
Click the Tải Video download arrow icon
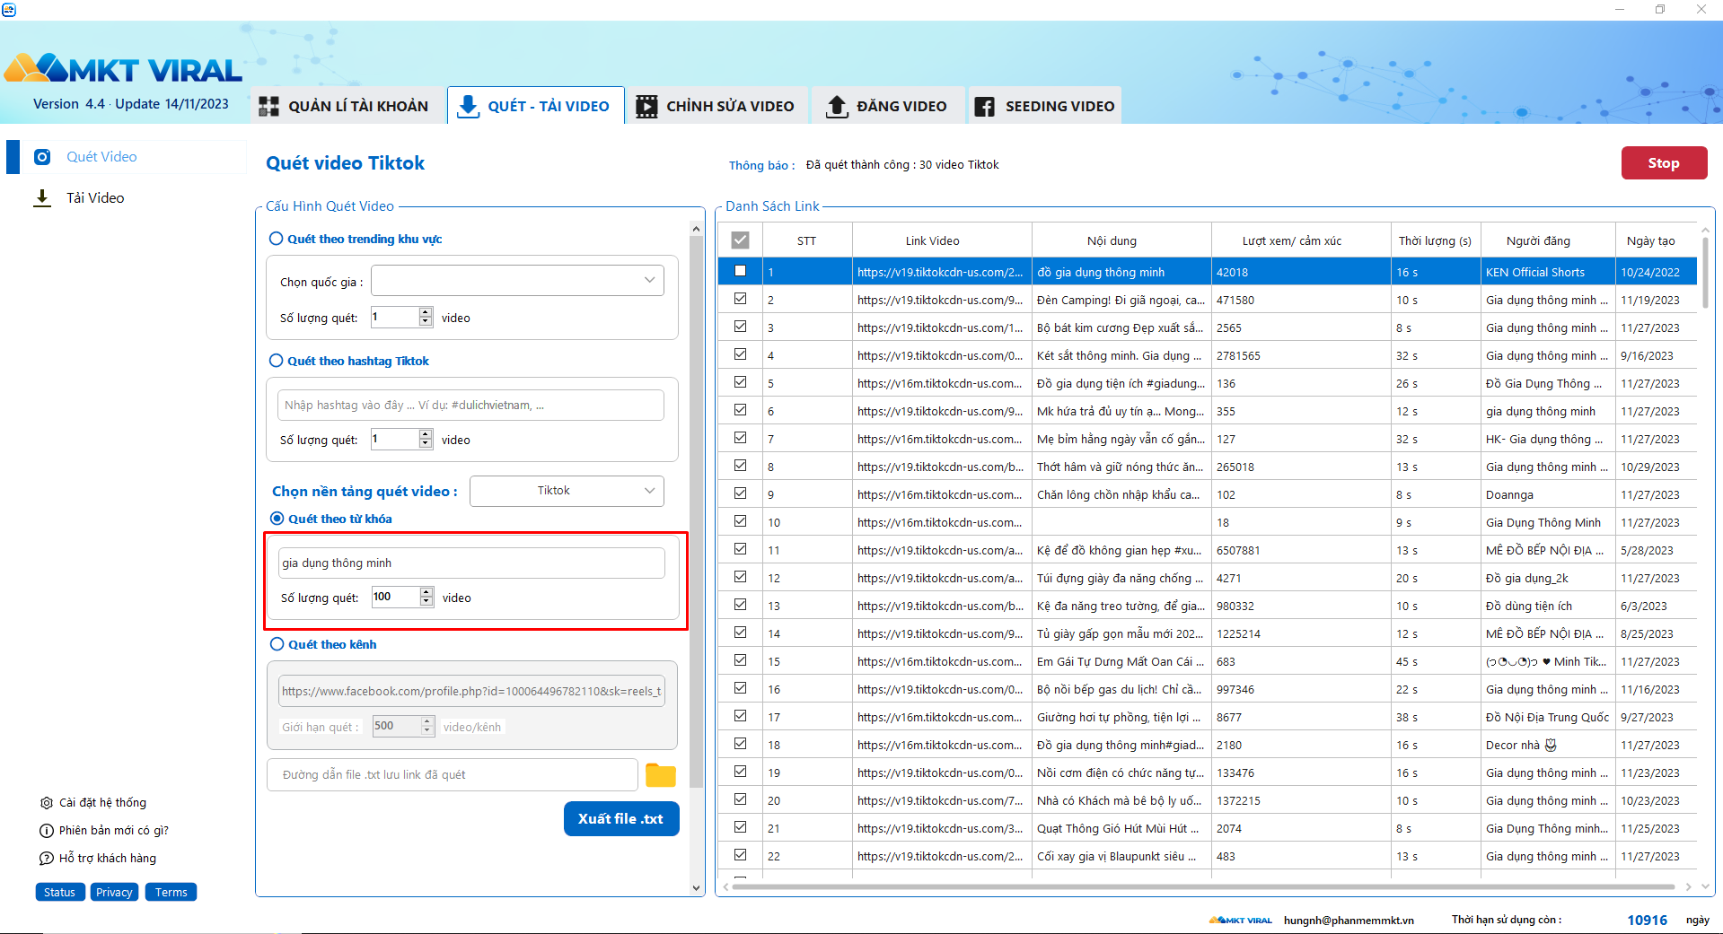(42, 198)
